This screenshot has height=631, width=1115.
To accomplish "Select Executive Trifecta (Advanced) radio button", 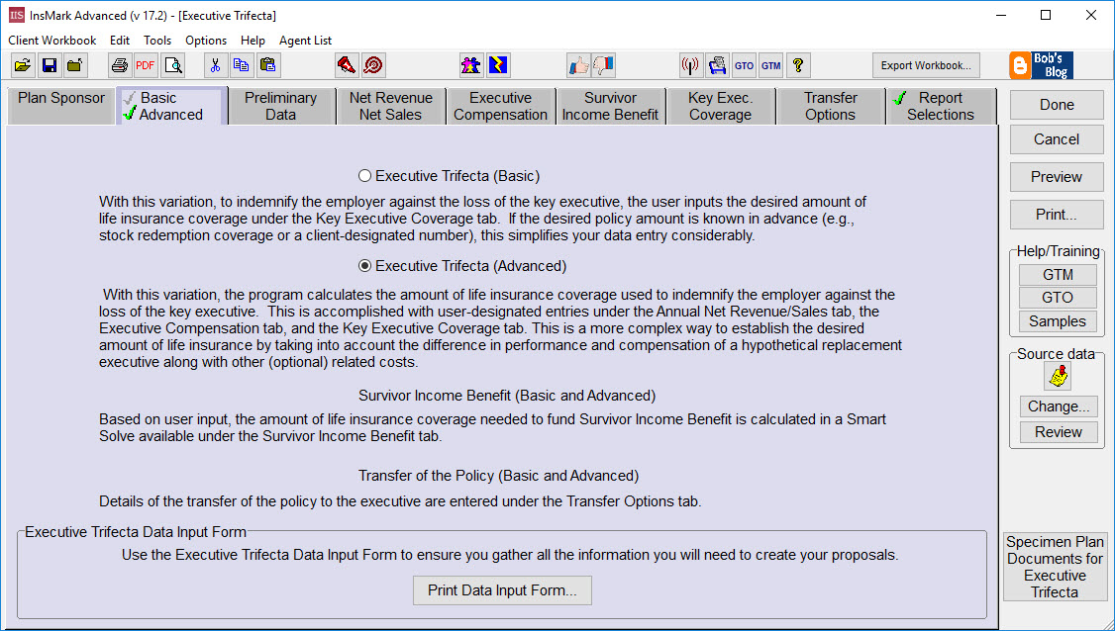I will click(x=364, y=266).
